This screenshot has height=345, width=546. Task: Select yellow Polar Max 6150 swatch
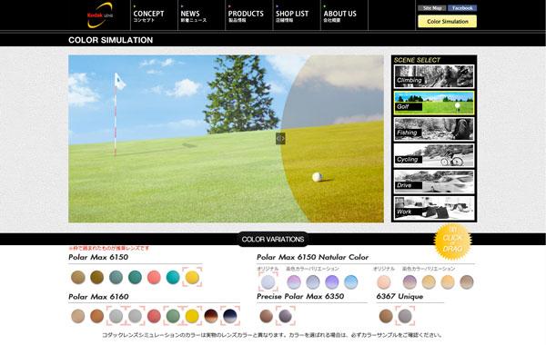pos(192,277)
